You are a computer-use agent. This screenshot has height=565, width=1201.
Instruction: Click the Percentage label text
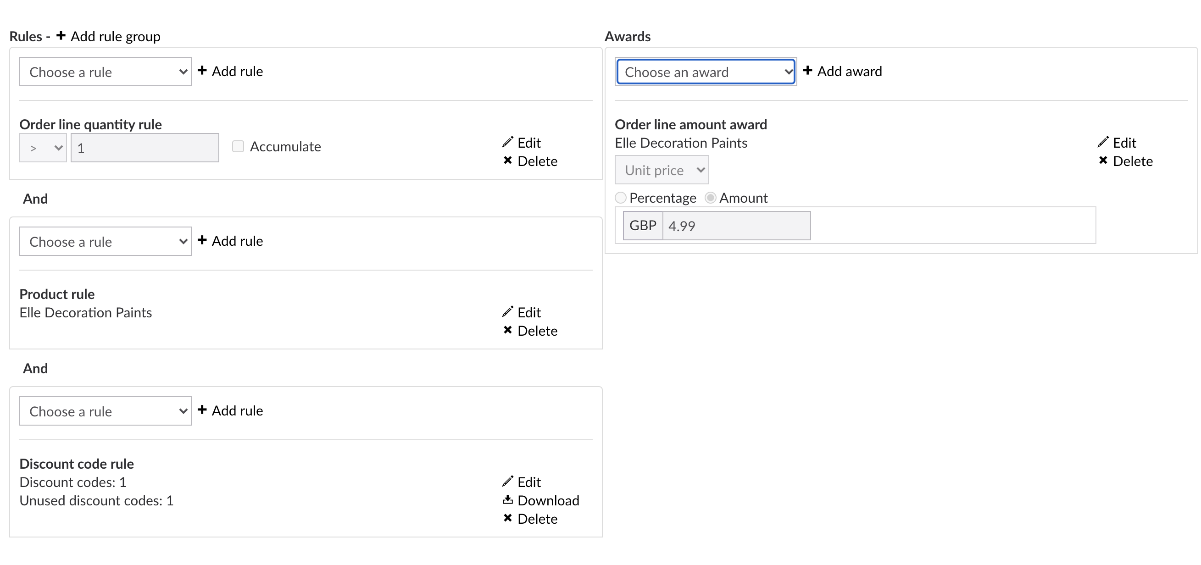point(663,198)
